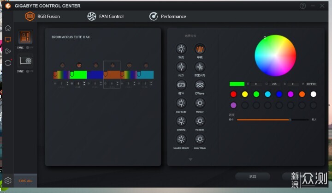Increase first rainbow zone LED count stepper
Viewport: 332px width, 193px height.
67,82
